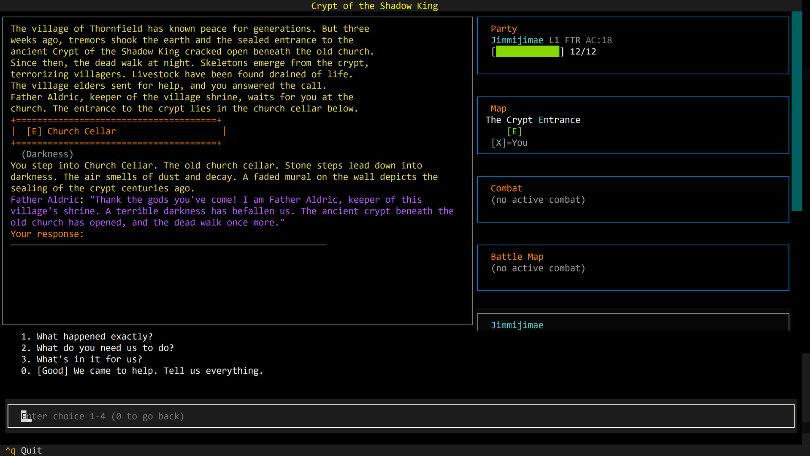Click the green HP bar showing 12/12
Image resolution: width=810 pixels, height=456 pixels.
(527, 51)
